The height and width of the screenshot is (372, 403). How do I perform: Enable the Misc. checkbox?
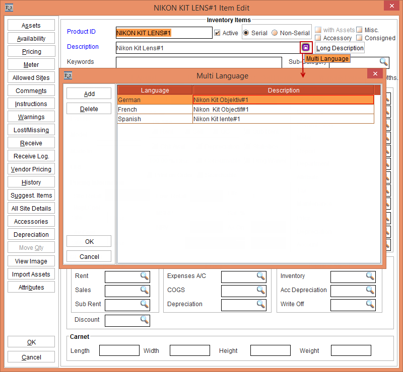pyautogui.click(x=359, y=30)
